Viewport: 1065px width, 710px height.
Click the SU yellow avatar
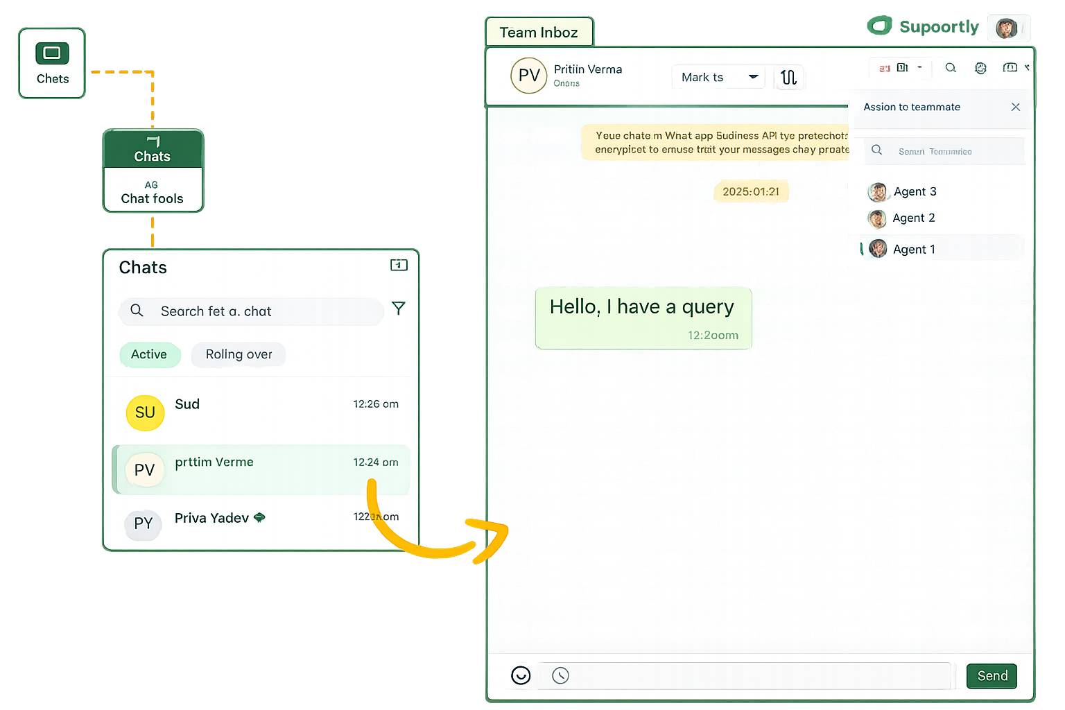tap(145, 413)
